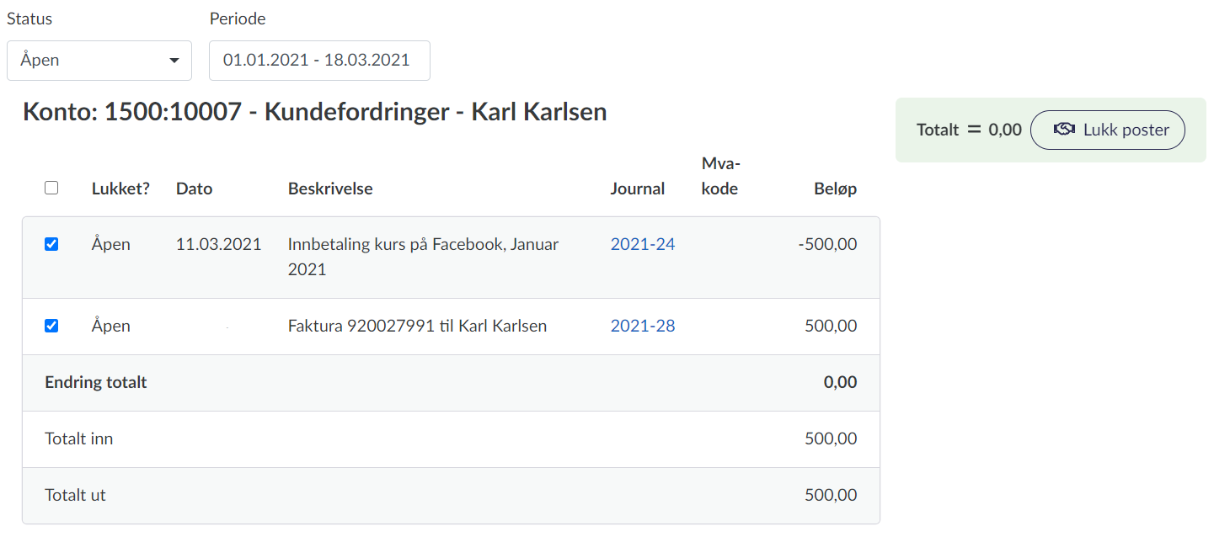Open journal link 2021-24

click(642, 244)
